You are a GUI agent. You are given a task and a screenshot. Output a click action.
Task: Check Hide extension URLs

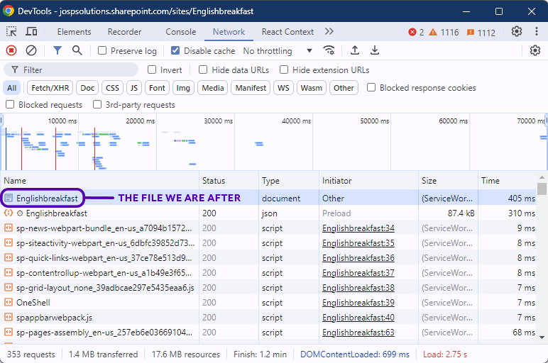284,69
